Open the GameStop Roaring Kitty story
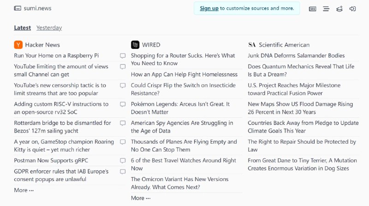 (x=64, y=145)
